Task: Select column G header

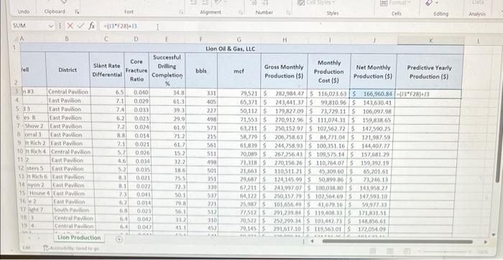Action: coord(239,40)
